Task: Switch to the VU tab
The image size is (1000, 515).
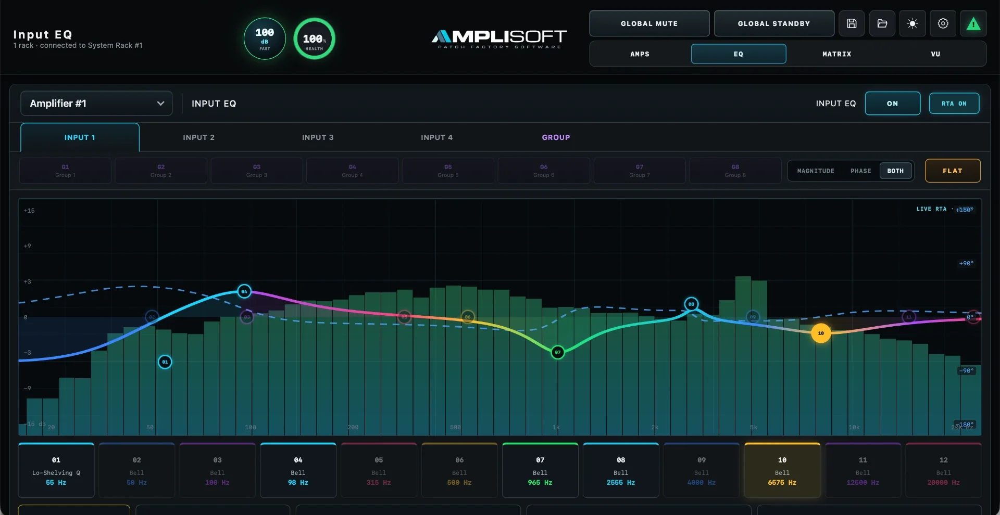Action: pyautogui.click(x=935, y=54)
